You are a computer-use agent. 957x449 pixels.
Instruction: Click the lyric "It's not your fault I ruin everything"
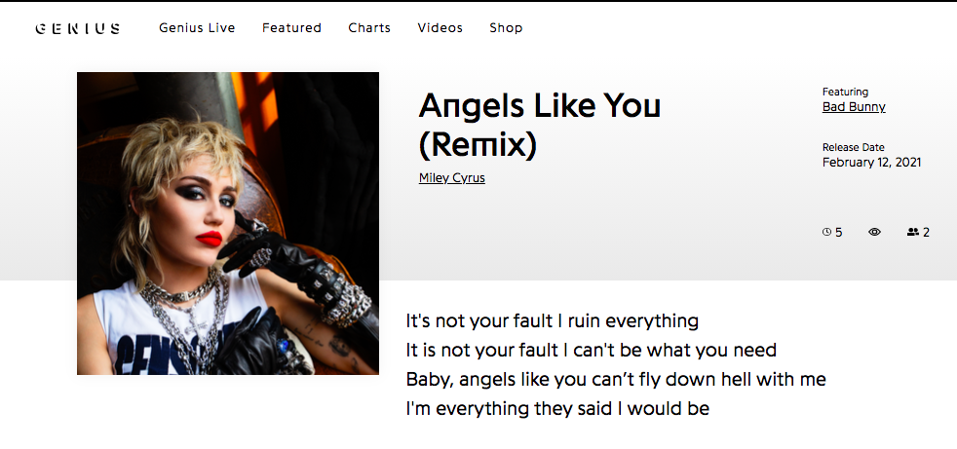click(553, 320)
